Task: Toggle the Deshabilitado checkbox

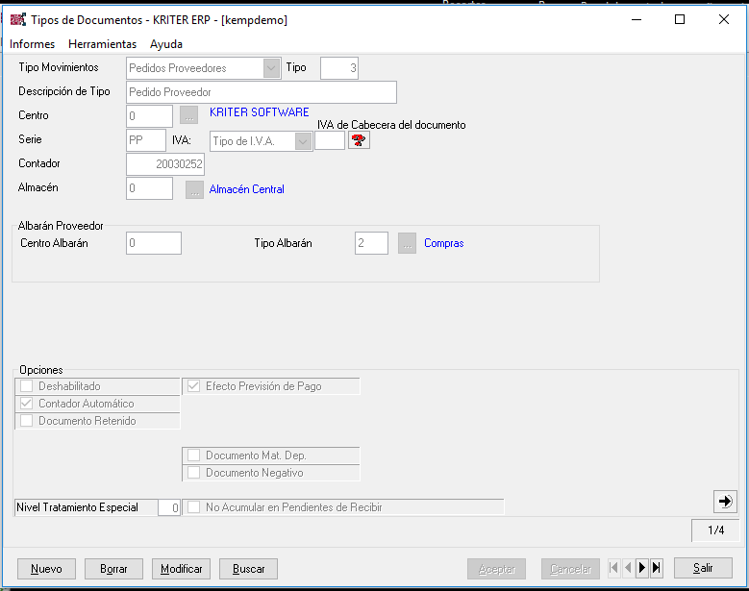Action: [x=27, y=386]
